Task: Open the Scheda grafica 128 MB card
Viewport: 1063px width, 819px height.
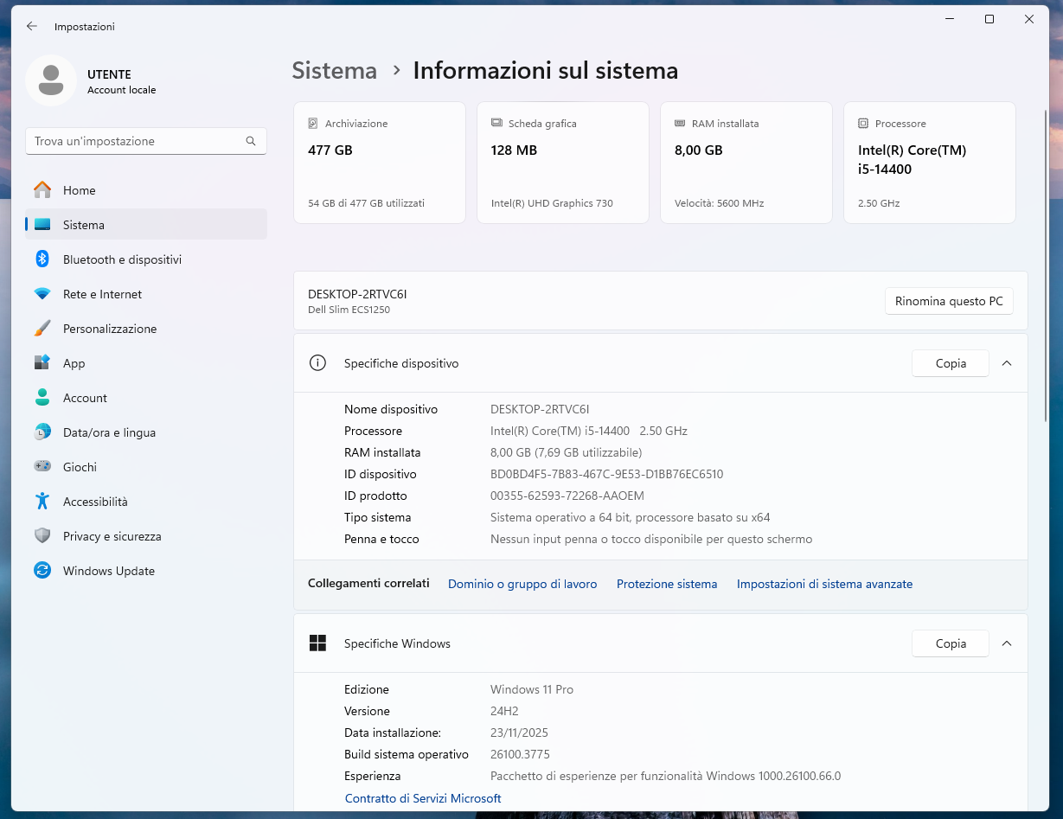Action: click(563, 163)
